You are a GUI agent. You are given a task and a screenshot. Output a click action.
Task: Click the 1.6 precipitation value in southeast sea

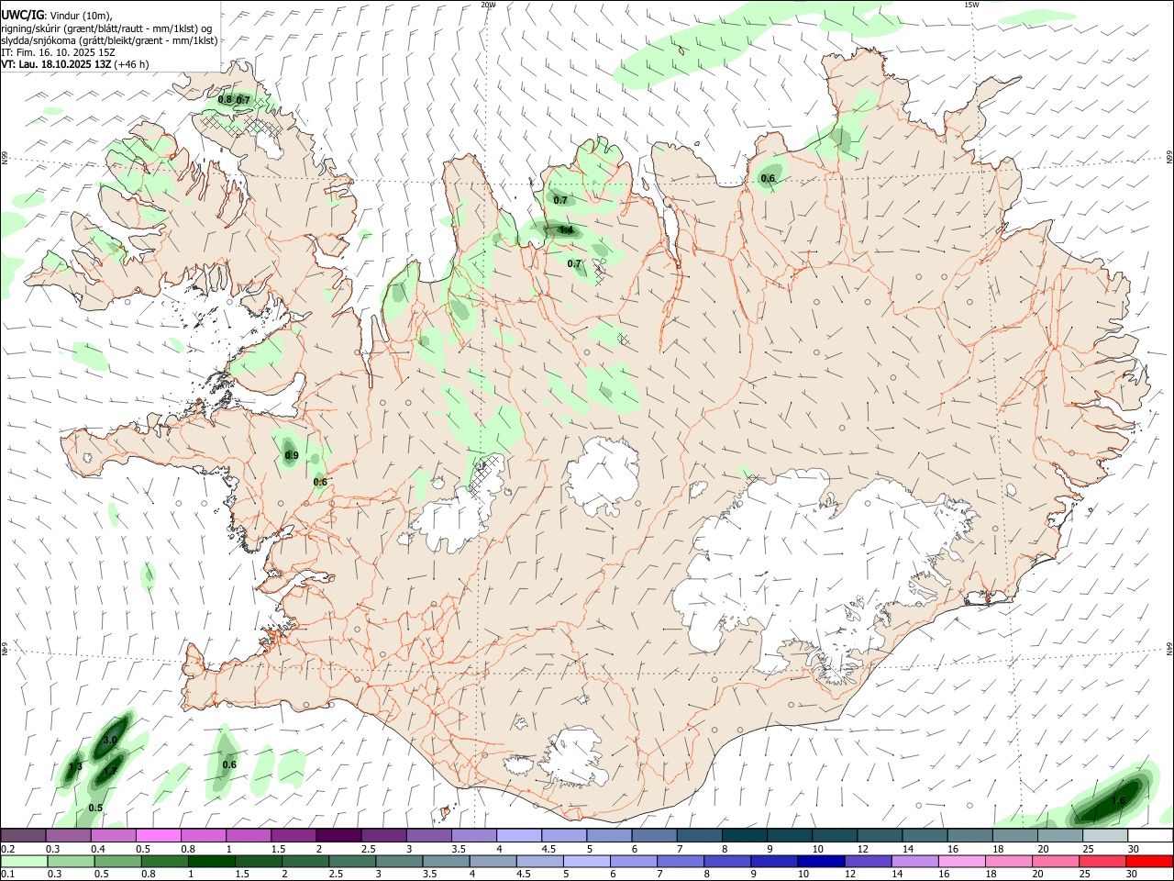pyautogui.click(x=1118, y=800)
